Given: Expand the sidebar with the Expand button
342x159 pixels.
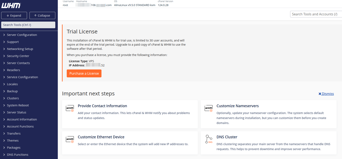Looking at the screenshot, I should coord(14,15).
